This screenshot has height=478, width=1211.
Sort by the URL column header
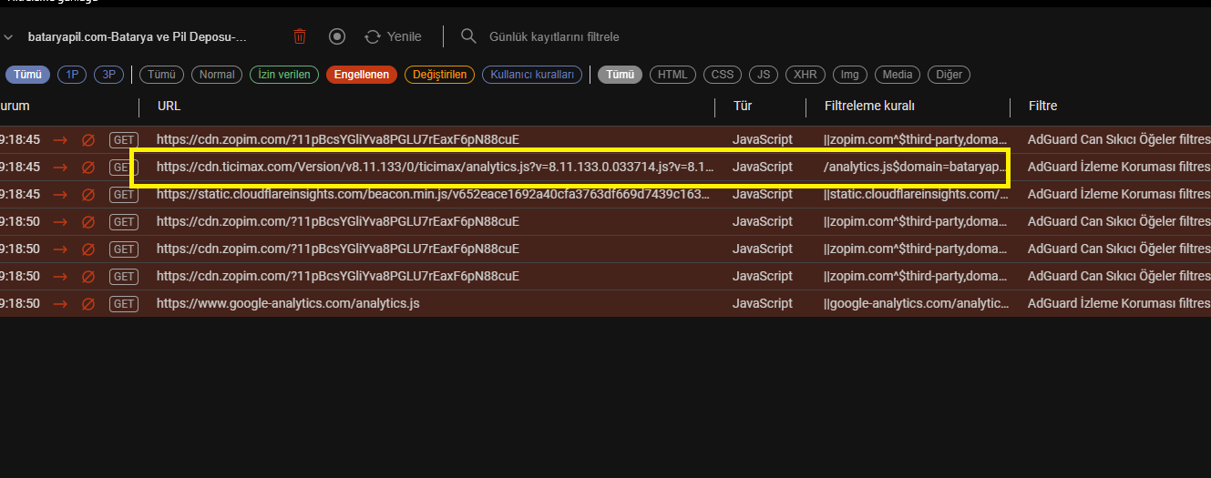(x=169, y=107)
